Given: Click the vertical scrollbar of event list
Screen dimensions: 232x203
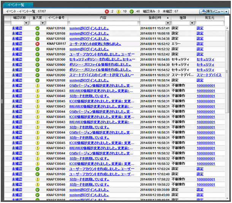Looking at the screenshot, I should click(228, 114).
